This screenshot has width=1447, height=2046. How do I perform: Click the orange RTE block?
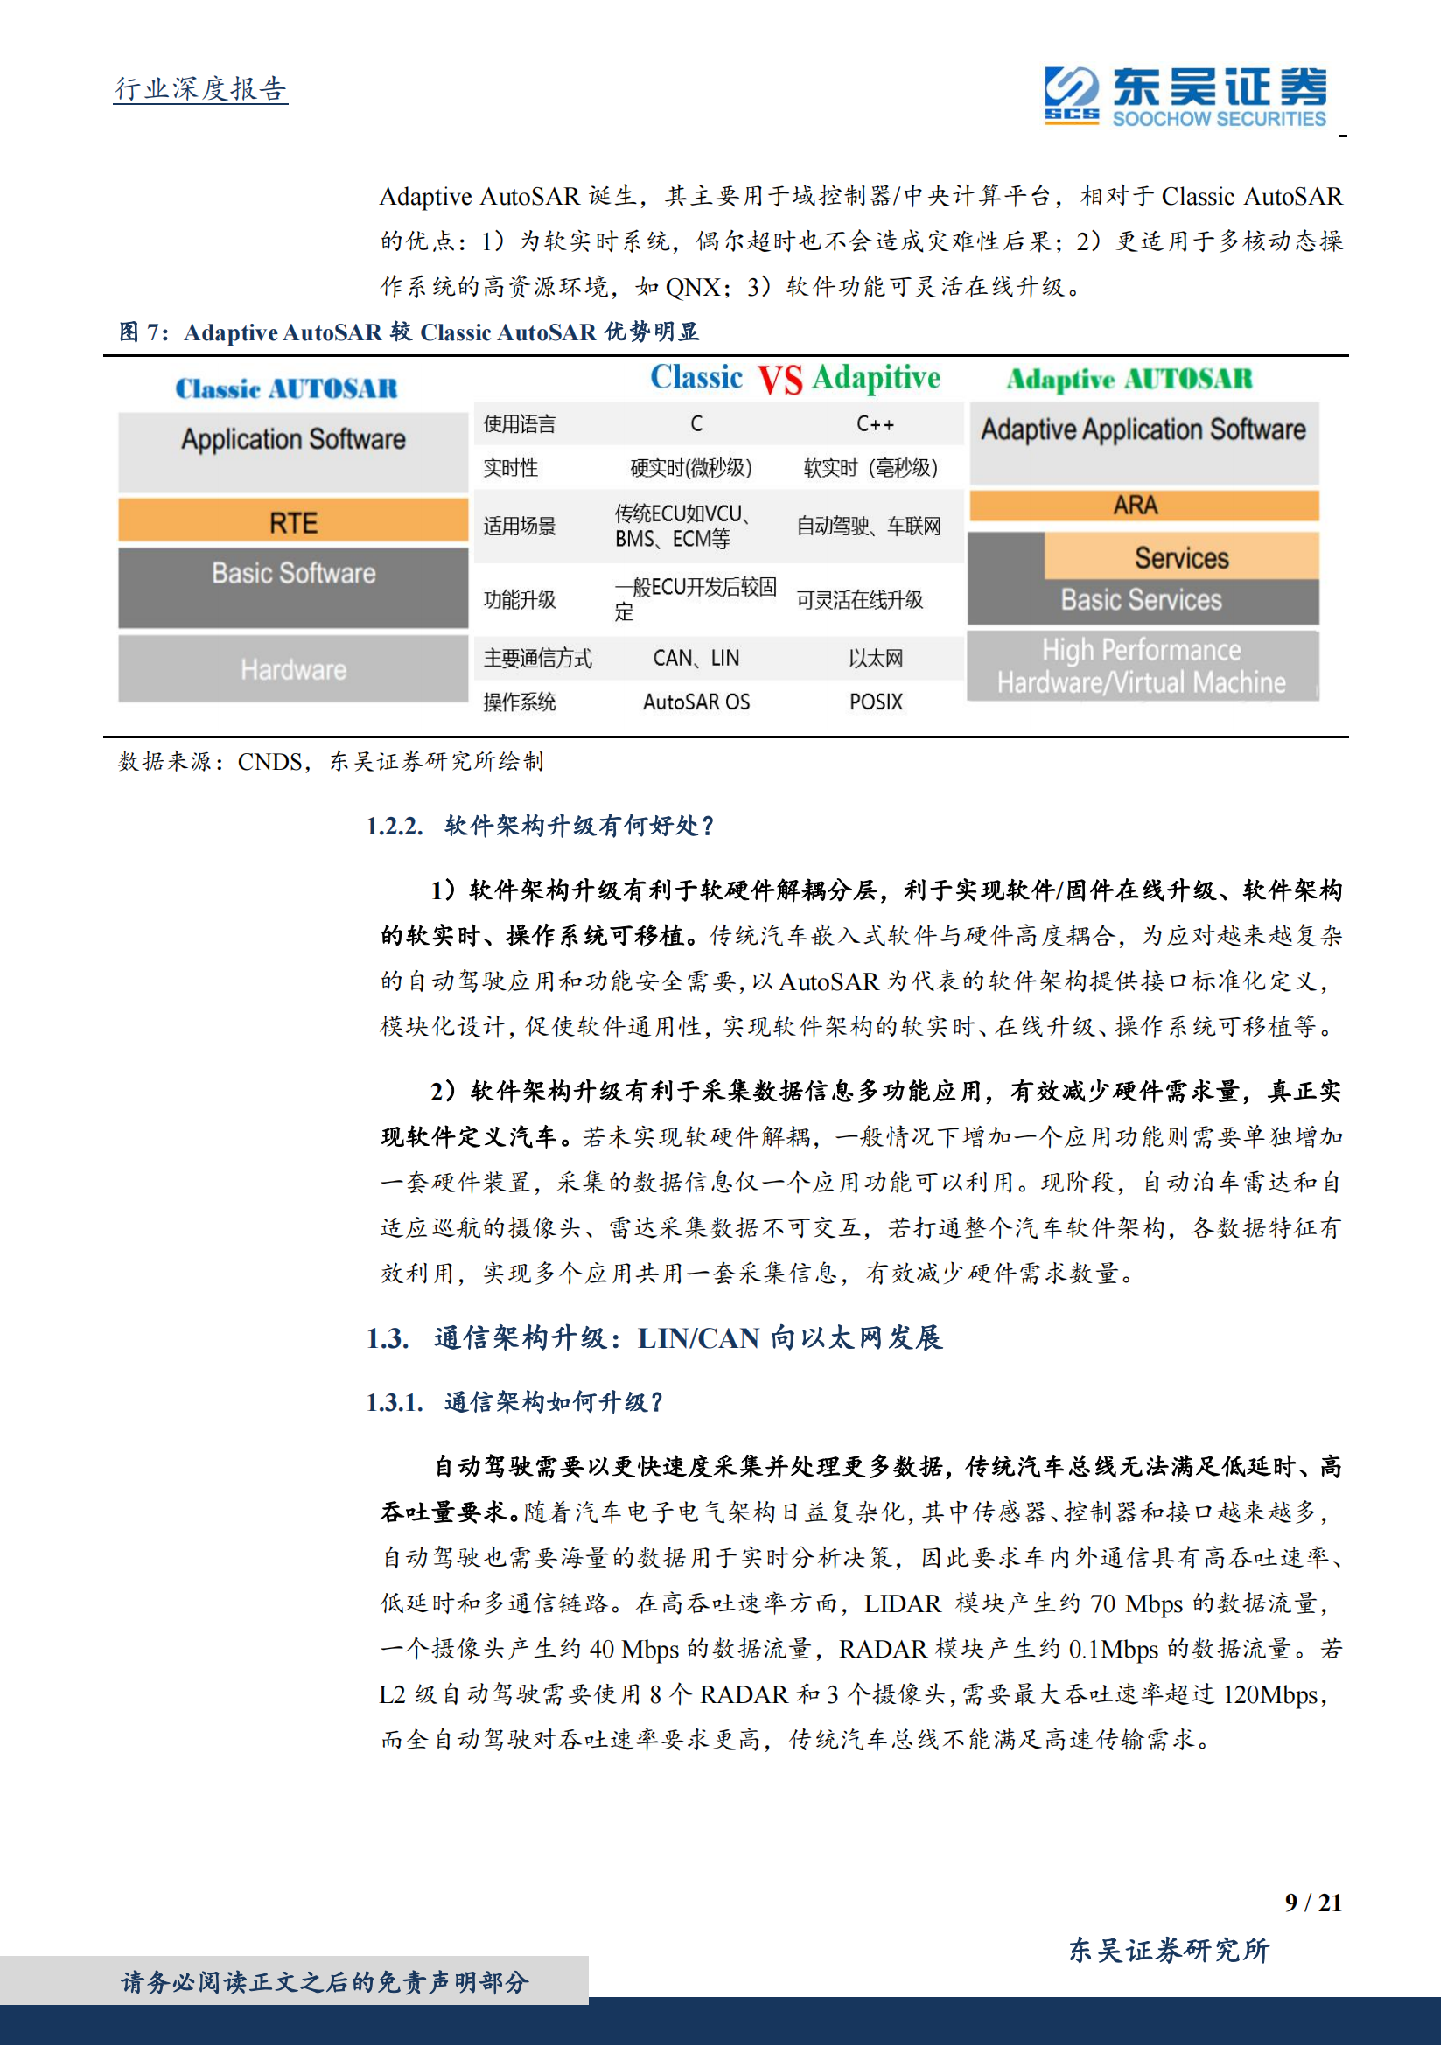[x=293, y=521]
